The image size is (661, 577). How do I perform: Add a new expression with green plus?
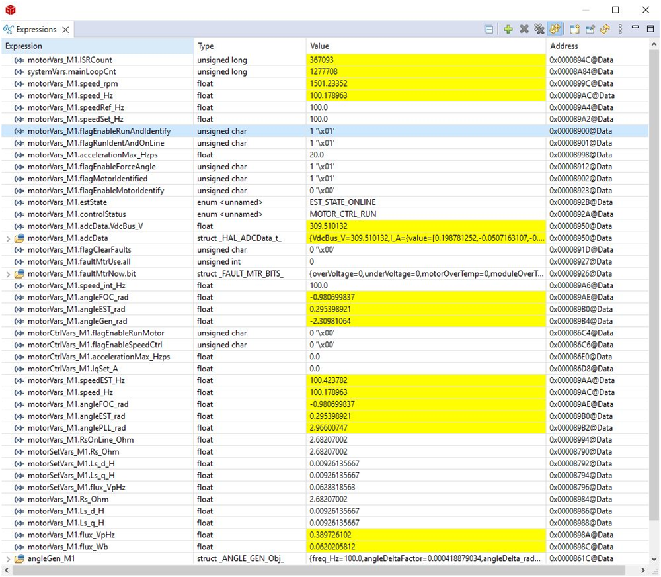tap(508, 30)
